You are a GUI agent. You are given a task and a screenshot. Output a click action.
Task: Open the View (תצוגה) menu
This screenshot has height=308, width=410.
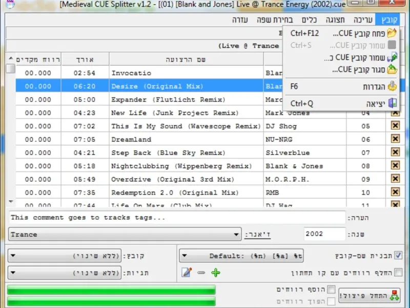(335, 20)
